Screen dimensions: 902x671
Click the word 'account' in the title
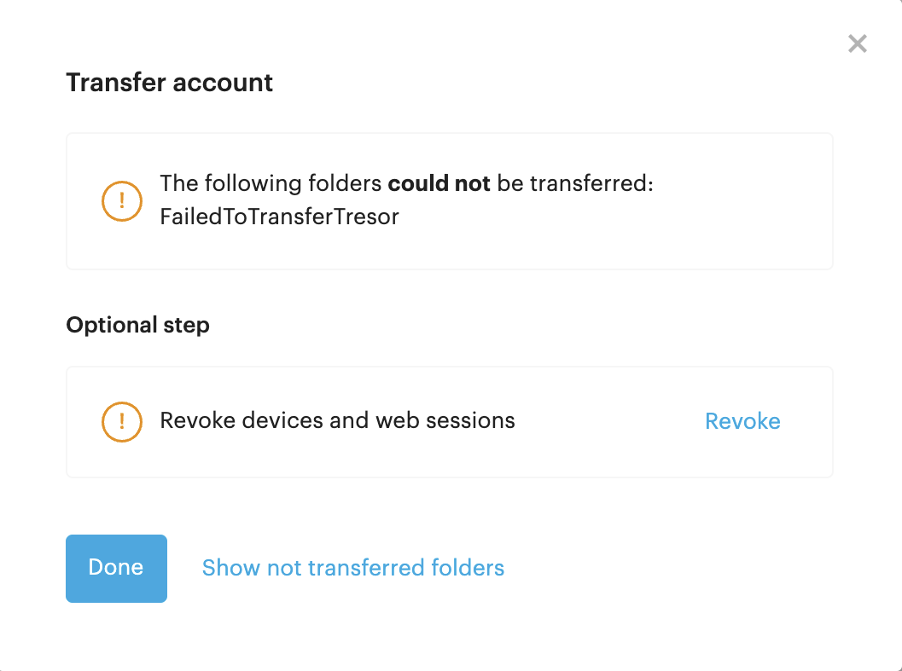coord(223,82)
